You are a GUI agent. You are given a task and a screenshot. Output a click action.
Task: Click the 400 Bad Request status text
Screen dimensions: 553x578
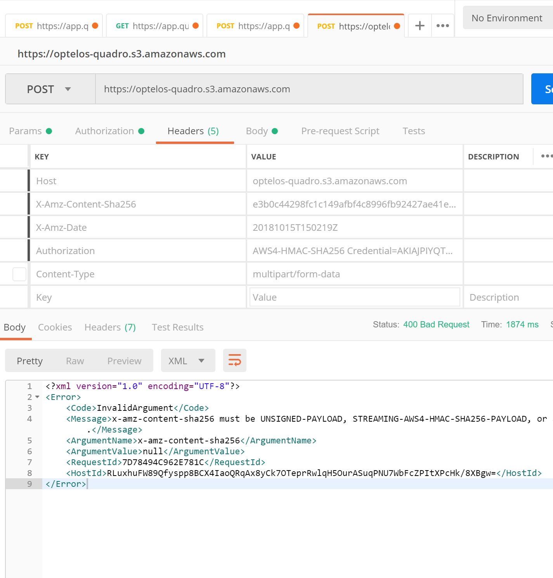(436, 324)
